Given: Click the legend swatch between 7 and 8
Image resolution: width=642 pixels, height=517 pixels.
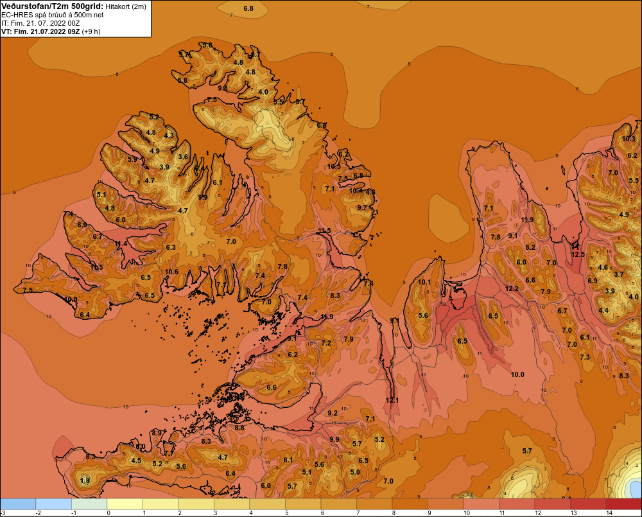Looking at the screenshot, I should coord(374,504).
